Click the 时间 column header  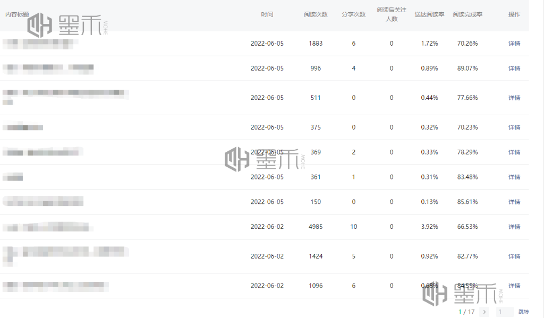[267, 15]
